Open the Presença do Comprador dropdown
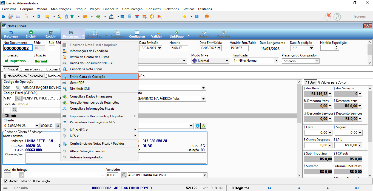This screenshot has height=191, width=373. tap(317, 61)
